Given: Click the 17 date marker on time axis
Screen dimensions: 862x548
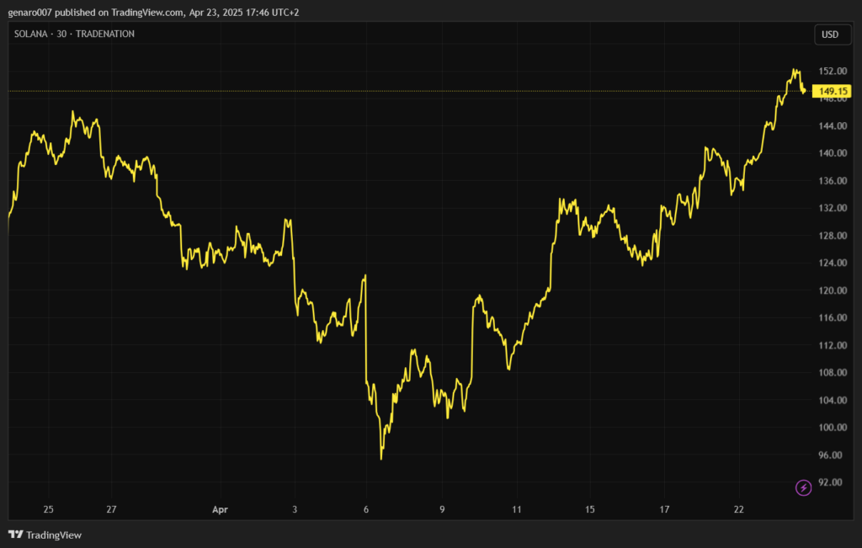Looking at the screenshot, I should click(664, 509).
